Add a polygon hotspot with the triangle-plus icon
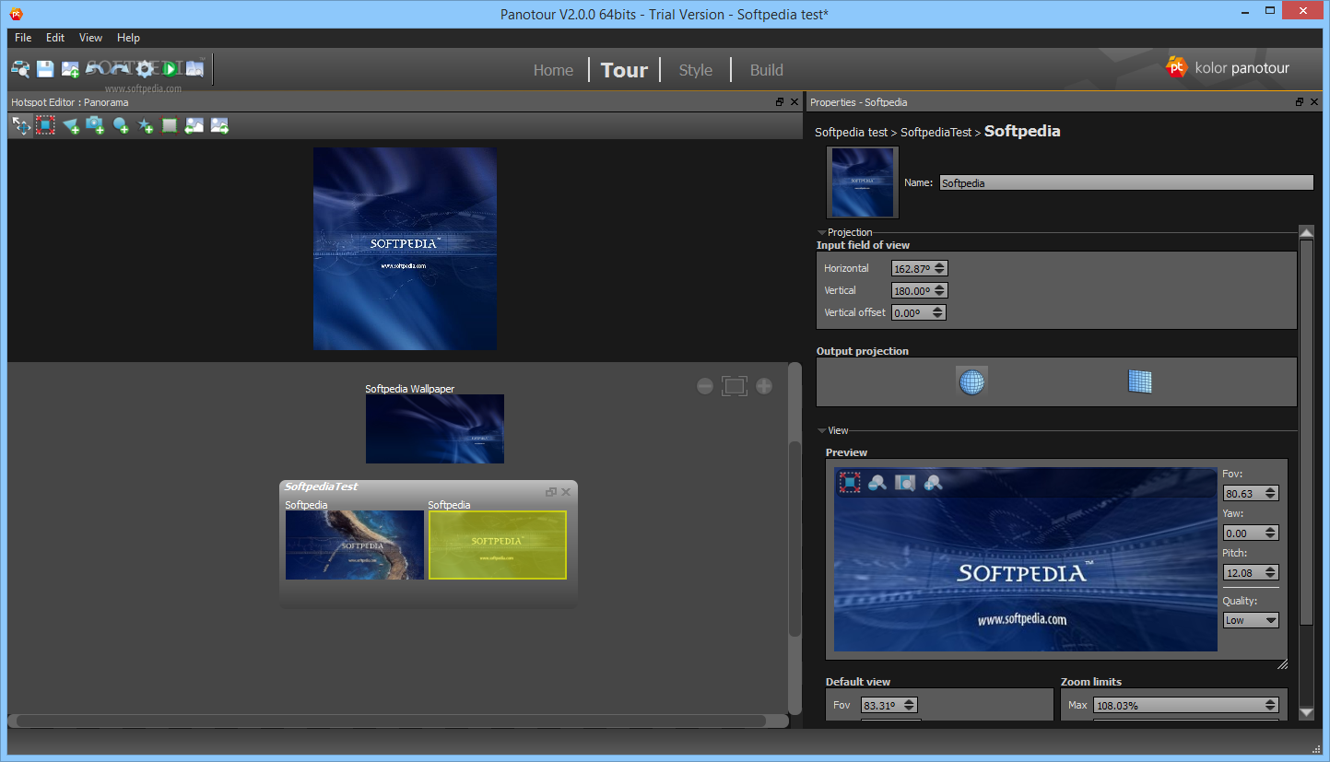The width and height of the screenshot is (1330, 762). (71, 126)
